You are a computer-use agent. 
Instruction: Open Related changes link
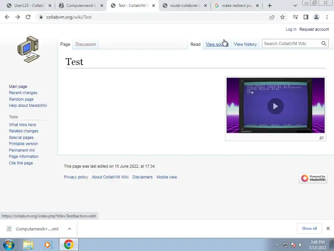click(23, 131)
